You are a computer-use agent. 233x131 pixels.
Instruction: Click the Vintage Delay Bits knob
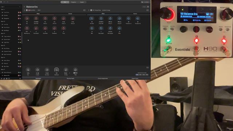click(x=92, y=28)
